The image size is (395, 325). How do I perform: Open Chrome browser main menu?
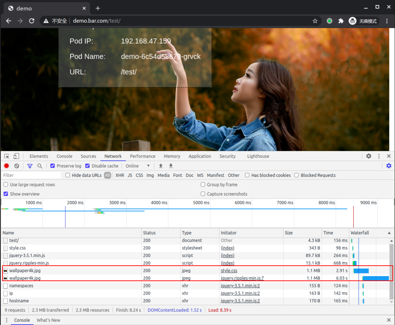coord(387,21)
